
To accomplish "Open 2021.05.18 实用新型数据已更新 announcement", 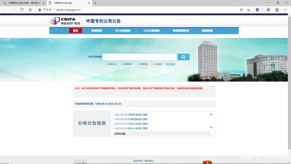I will [x=131, y=119].
